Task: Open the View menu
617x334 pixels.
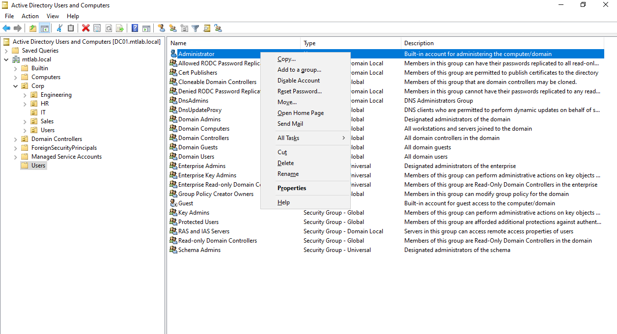Action: tap(53, 16)
